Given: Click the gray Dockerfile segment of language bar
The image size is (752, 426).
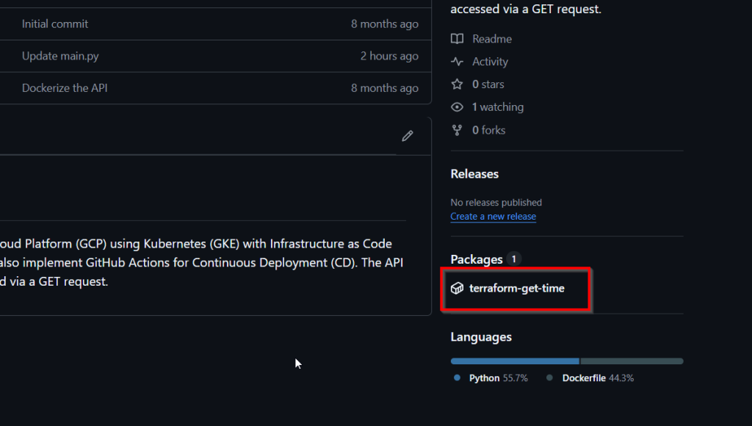Looking at the screenshot, I should (632, 361).
